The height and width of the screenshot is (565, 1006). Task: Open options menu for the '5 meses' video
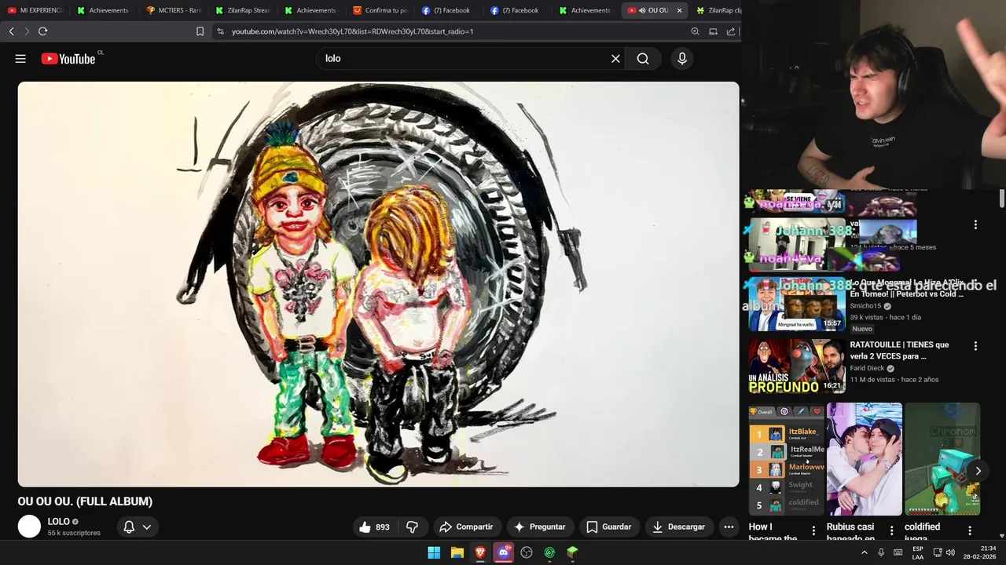coord(975,224)
